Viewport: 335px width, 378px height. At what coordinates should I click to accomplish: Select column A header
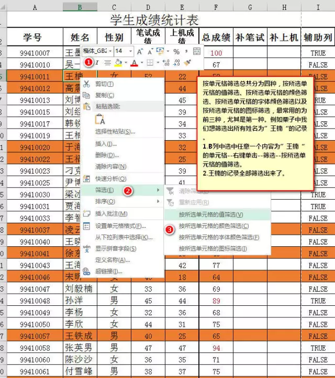[x=35, y=7]
